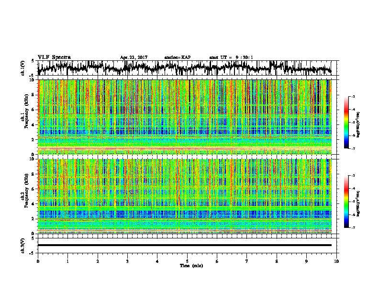
Task: Click time axis tick label "10"
Action: (336, 261)
